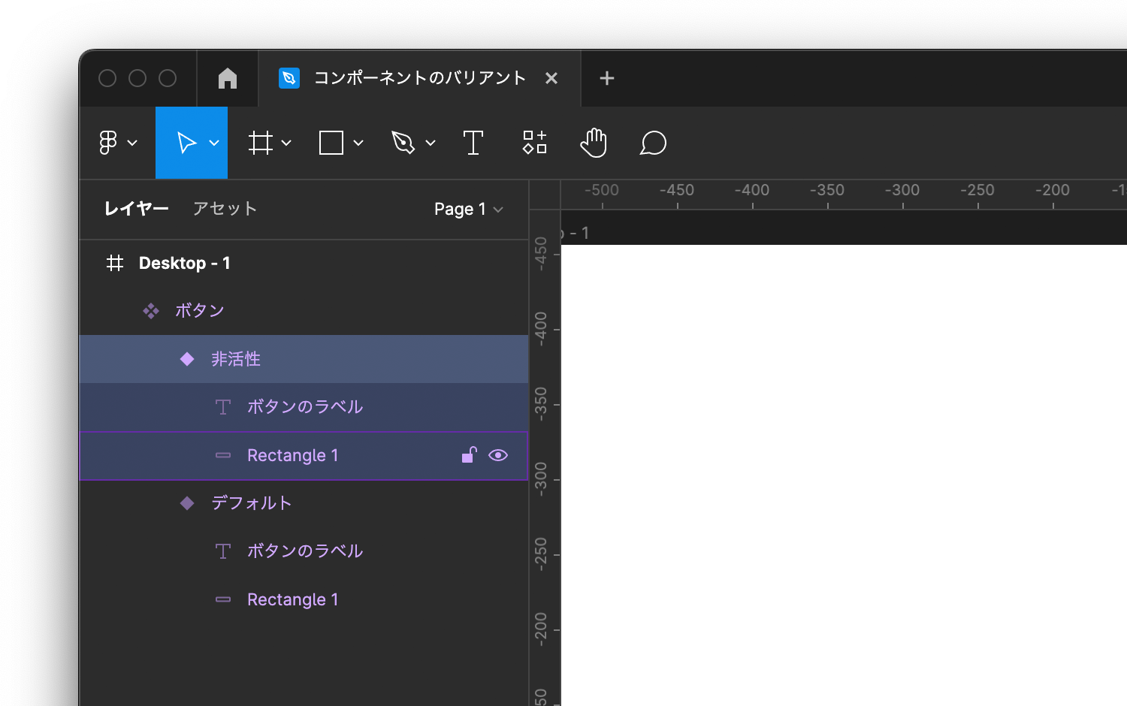Open the Page 1 dropdown

click(468, 209)
